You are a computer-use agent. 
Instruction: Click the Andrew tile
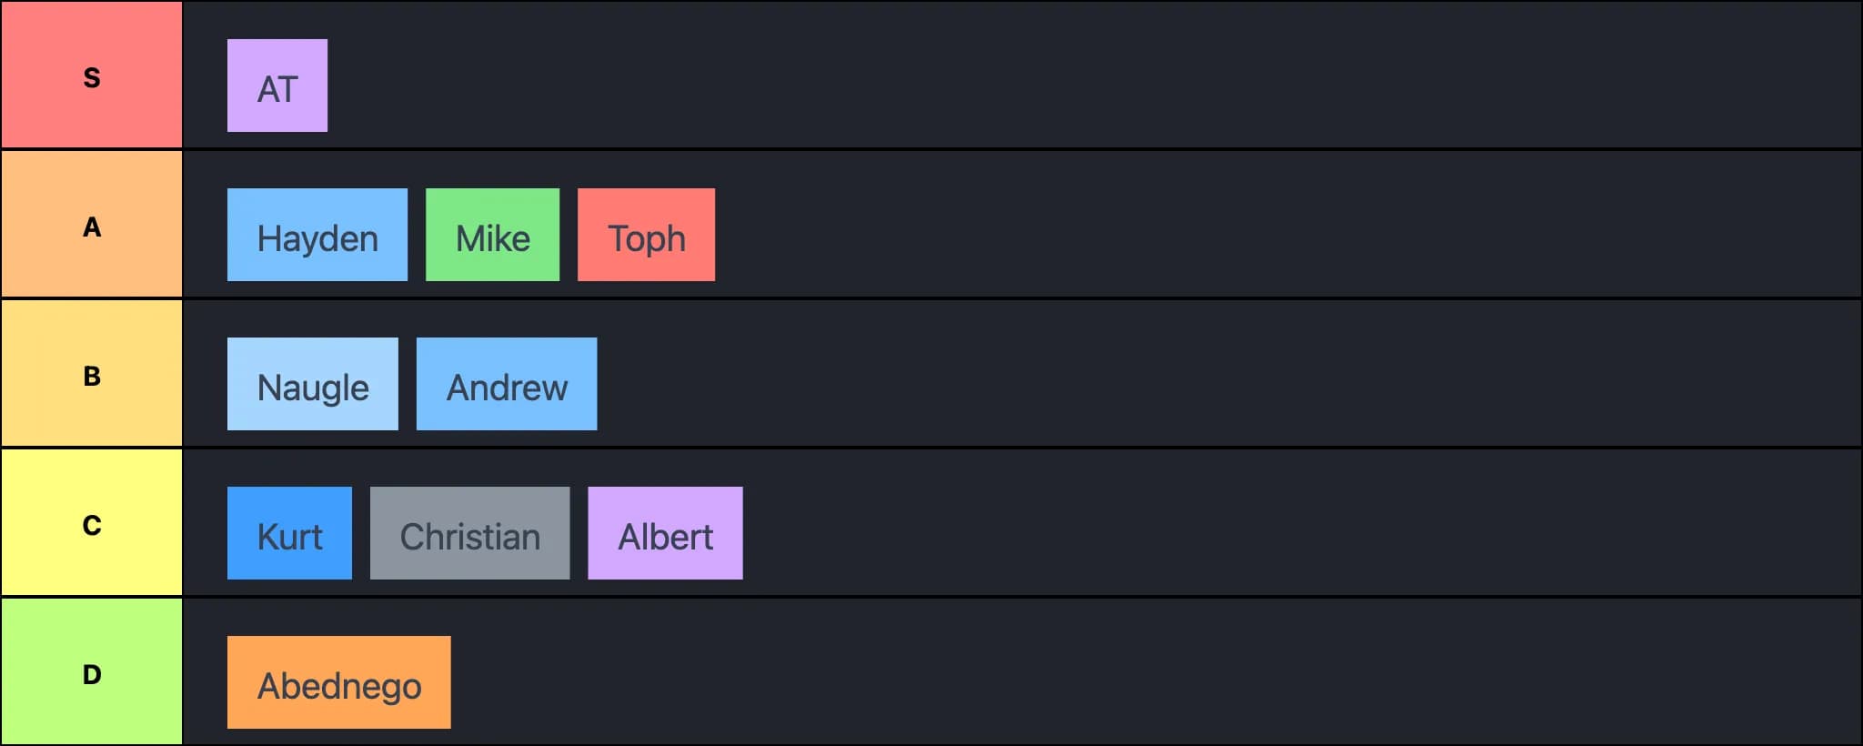point(506,384)
